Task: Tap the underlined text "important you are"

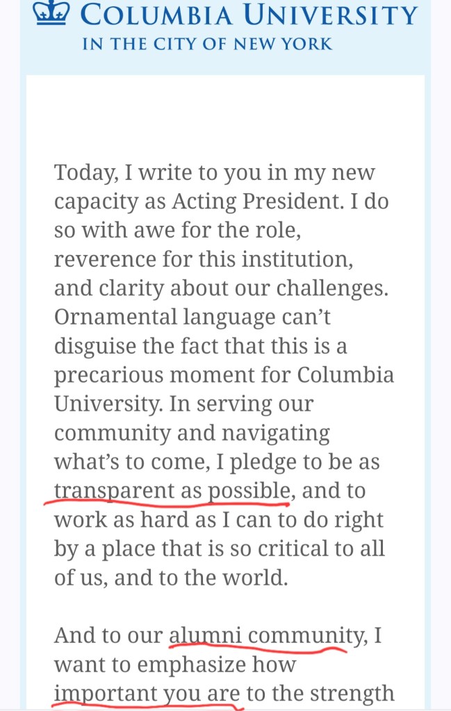Action: tap(147, 694)
